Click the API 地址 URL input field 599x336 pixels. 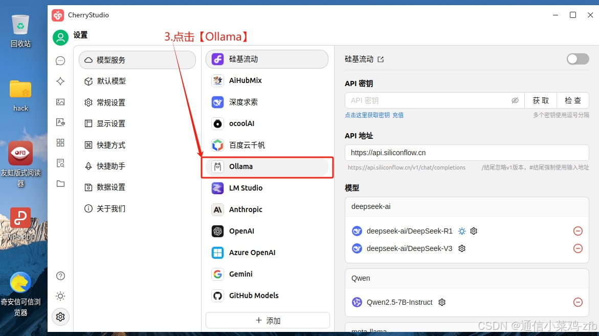467,153
